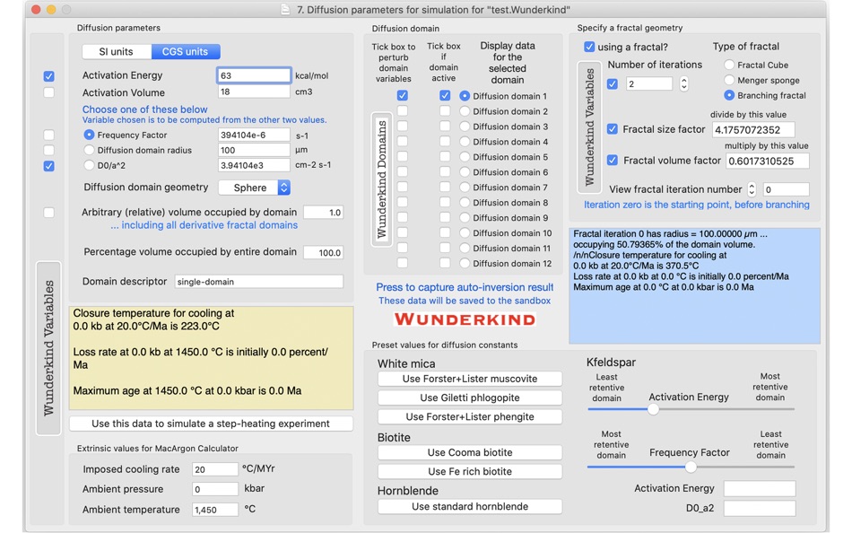Click the Percentage volume field 100.0
Viewport: 852px width, 533px height.
coord(323,252)
